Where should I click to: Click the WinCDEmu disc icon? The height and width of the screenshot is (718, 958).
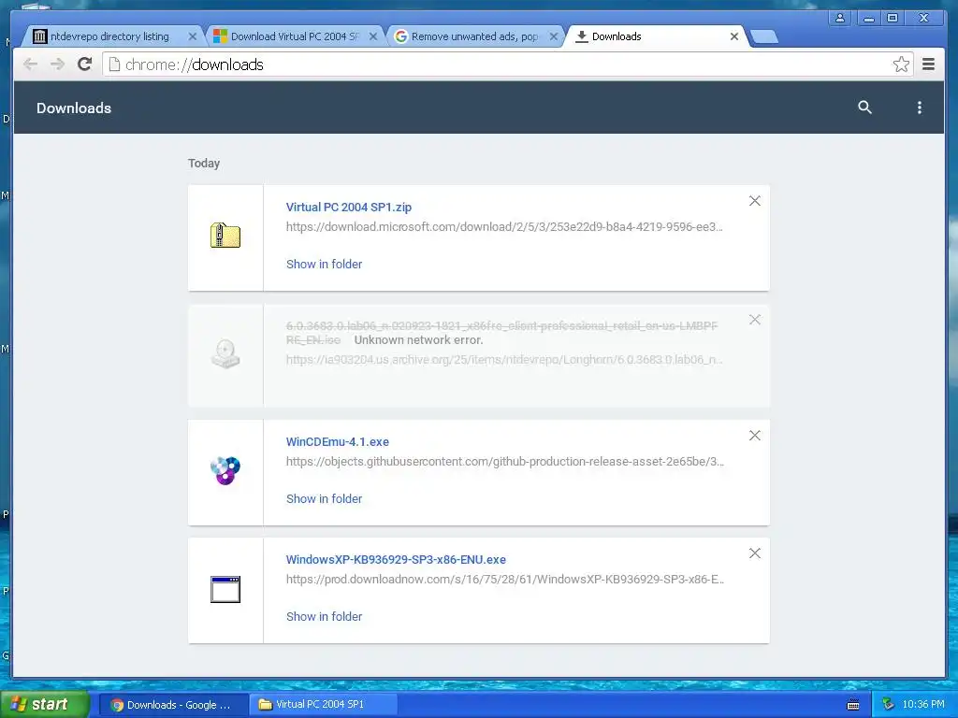click(225, 471)
